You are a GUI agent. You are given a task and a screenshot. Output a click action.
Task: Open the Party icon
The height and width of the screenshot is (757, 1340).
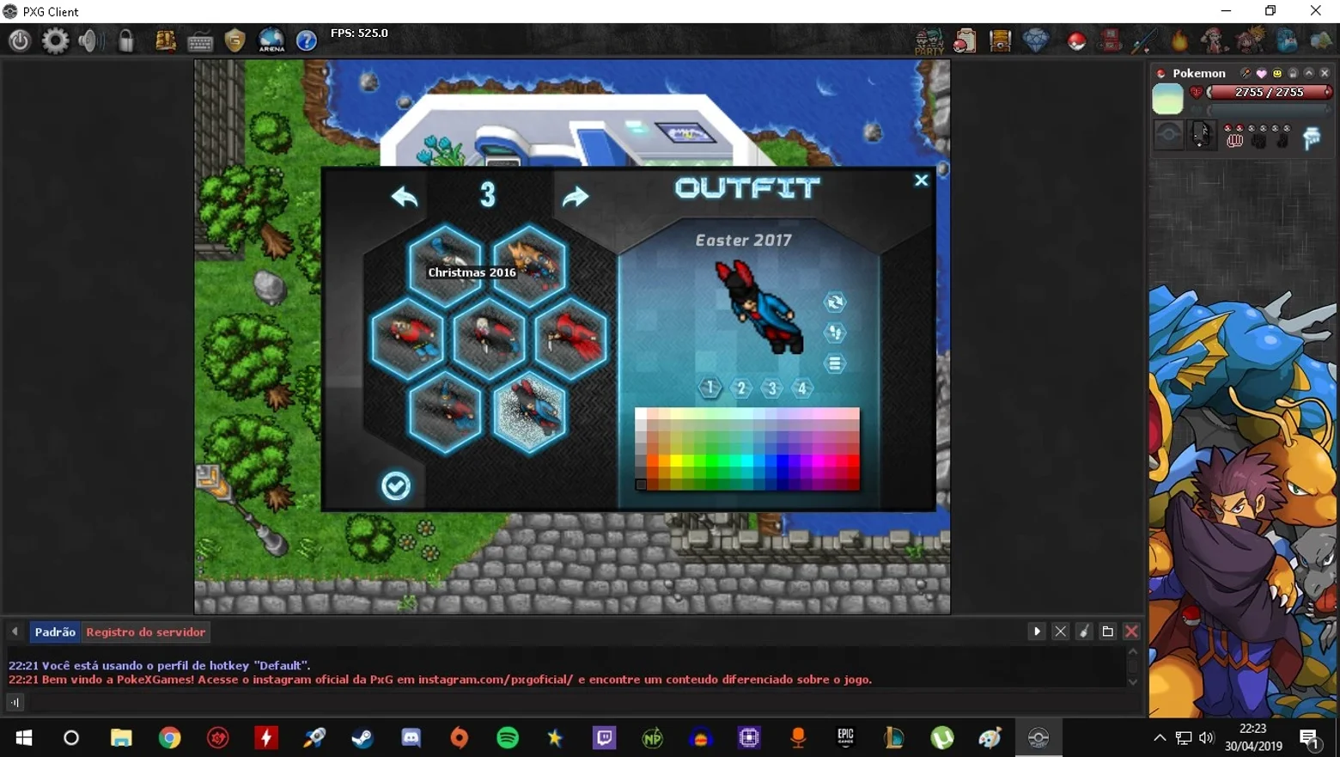929,41
